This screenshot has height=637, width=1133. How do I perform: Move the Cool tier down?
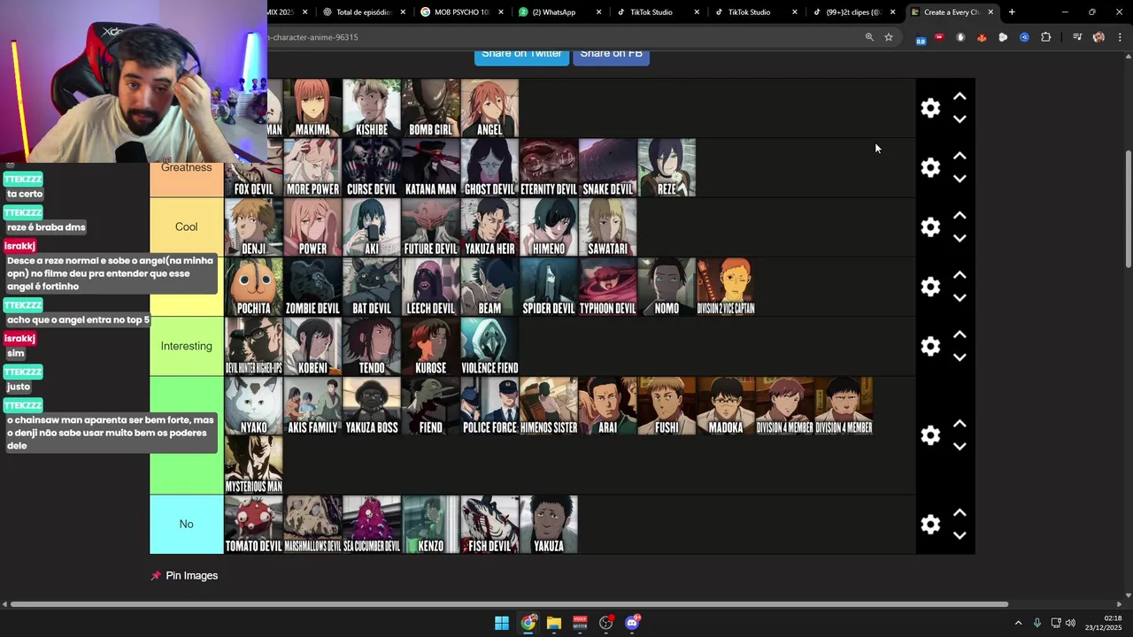pyautogui.click(x=960, y=238)
